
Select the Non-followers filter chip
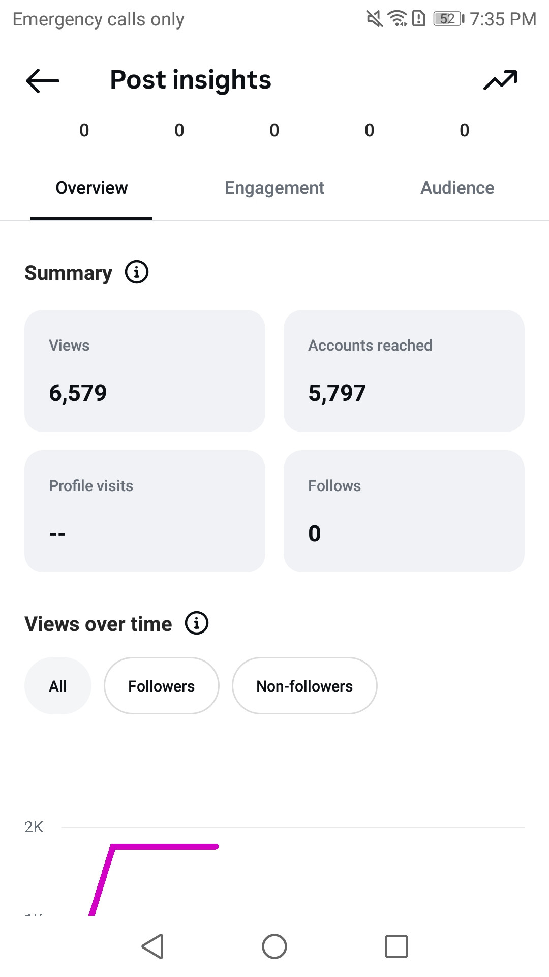pos(304,686)
